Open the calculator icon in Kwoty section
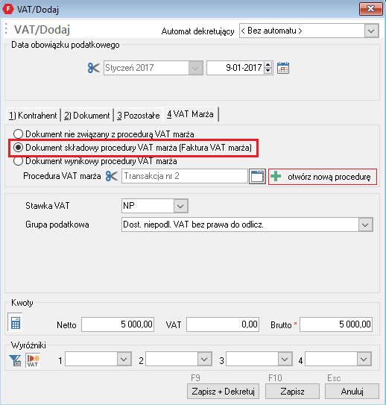The width and height of the screenshot is (386, 405). coord(15,322)
